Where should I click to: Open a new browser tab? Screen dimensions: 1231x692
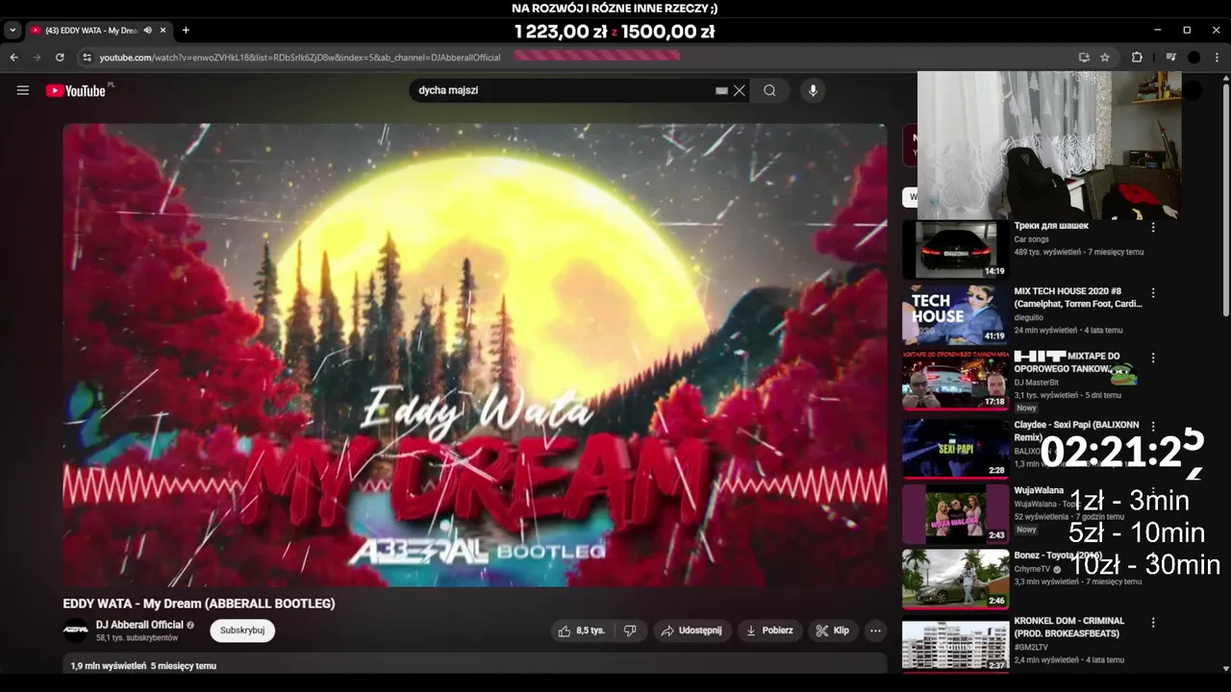(186, 30)
